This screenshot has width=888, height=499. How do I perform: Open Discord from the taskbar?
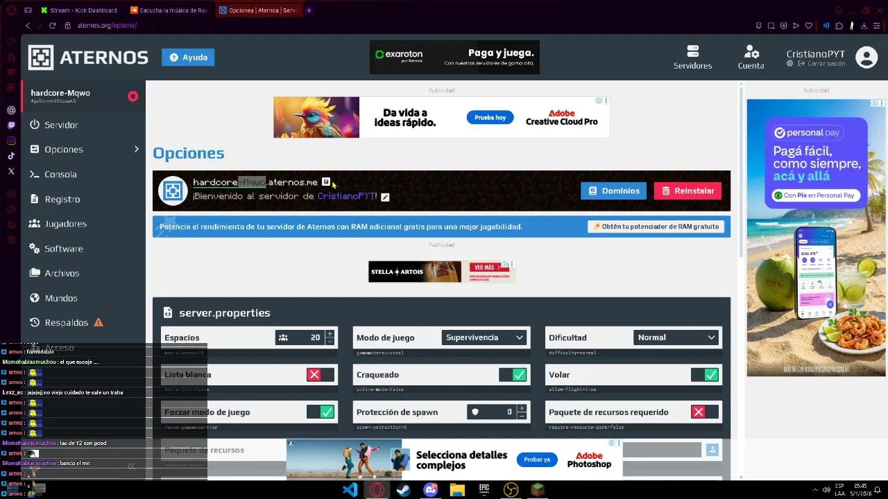(431, 490)
